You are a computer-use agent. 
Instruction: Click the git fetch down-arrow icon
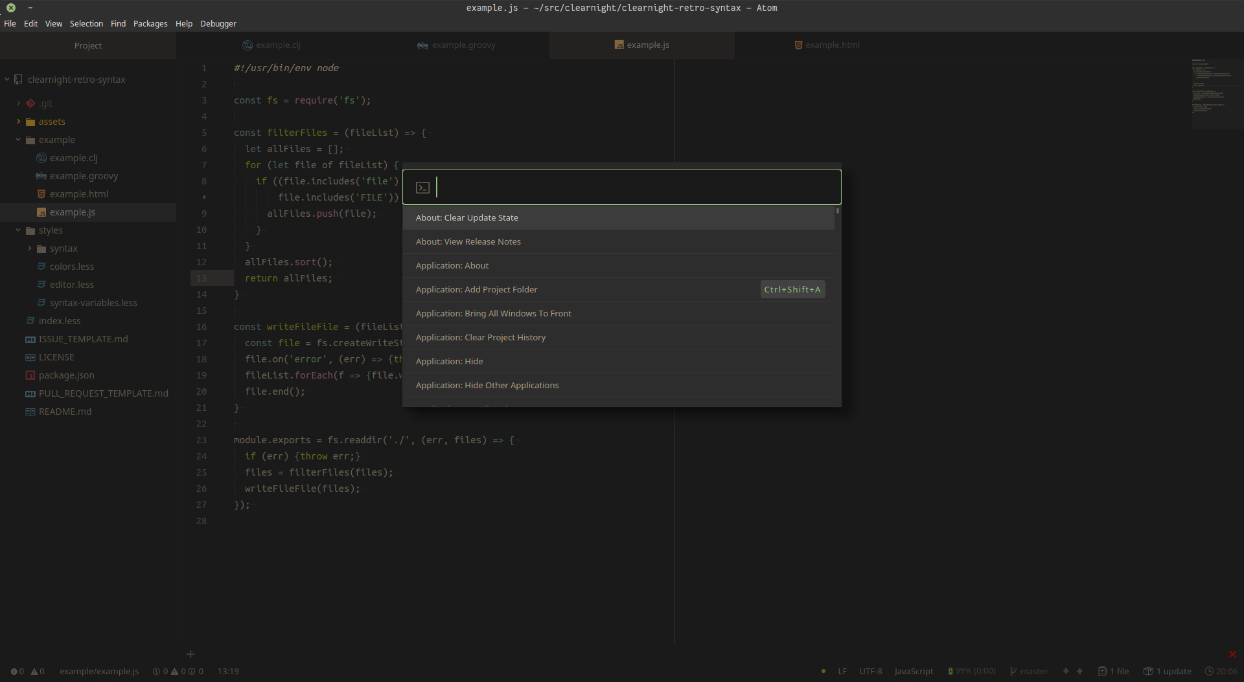[x=1066, y=672]
